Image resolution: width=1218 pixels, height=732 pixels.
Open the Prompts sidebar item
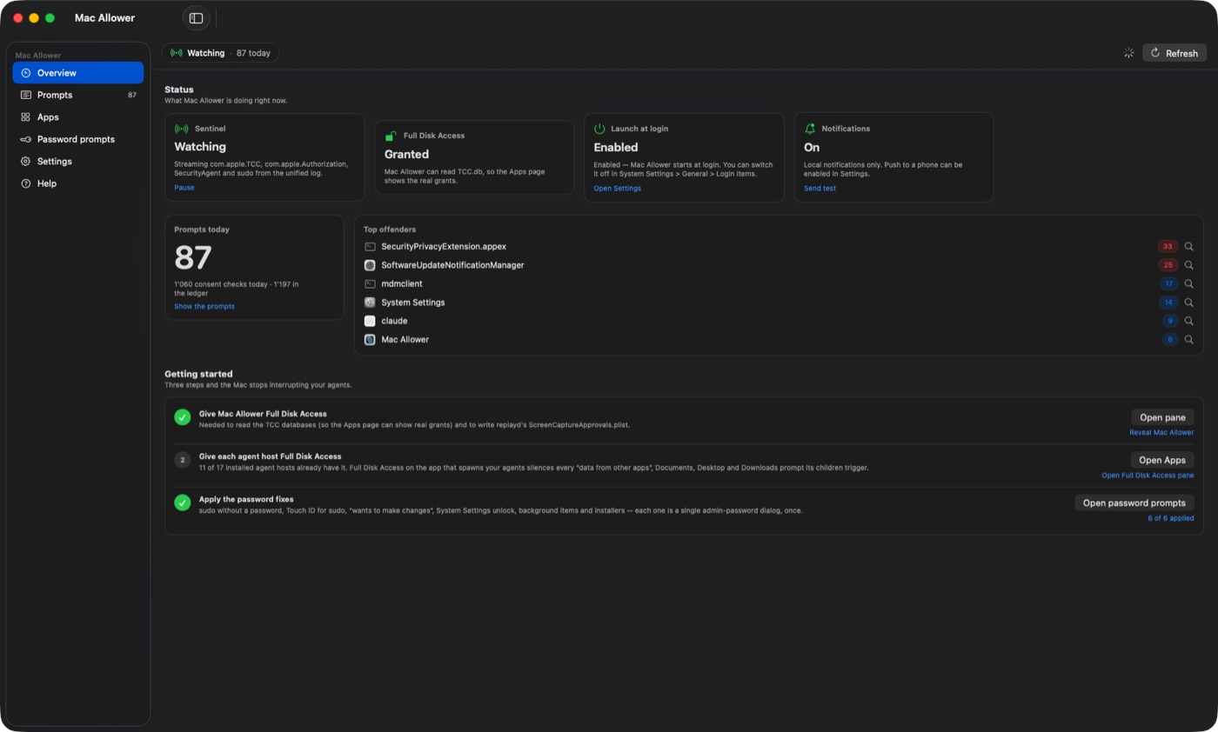78,95
